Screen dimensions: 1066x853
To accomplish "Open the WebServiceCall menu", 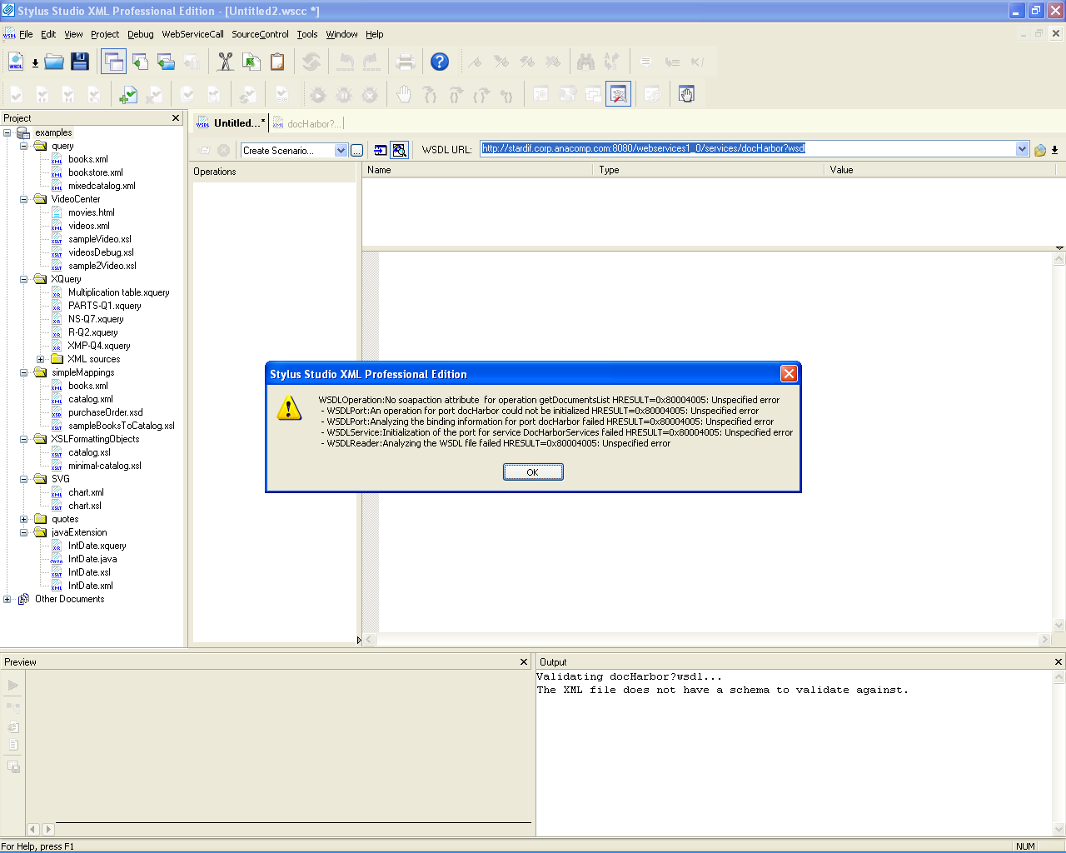I will click(x=192, y=34).
